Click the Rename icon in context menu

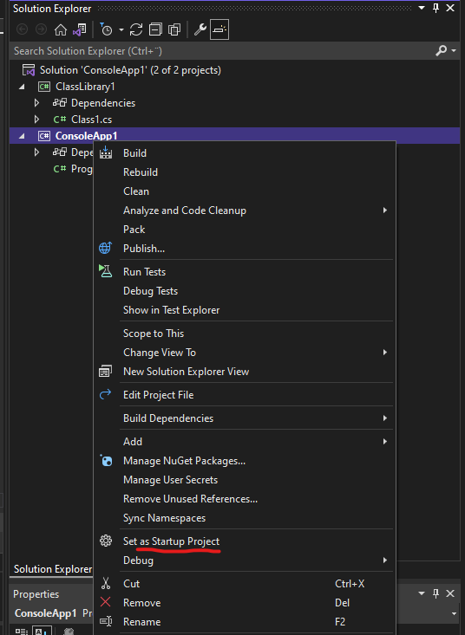click(x=105, y=621)
